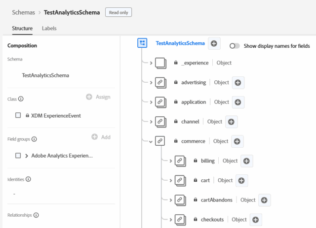This screenshot has width=316, height=228.
Task: Expand the billing object node
Action: point(170,161)
